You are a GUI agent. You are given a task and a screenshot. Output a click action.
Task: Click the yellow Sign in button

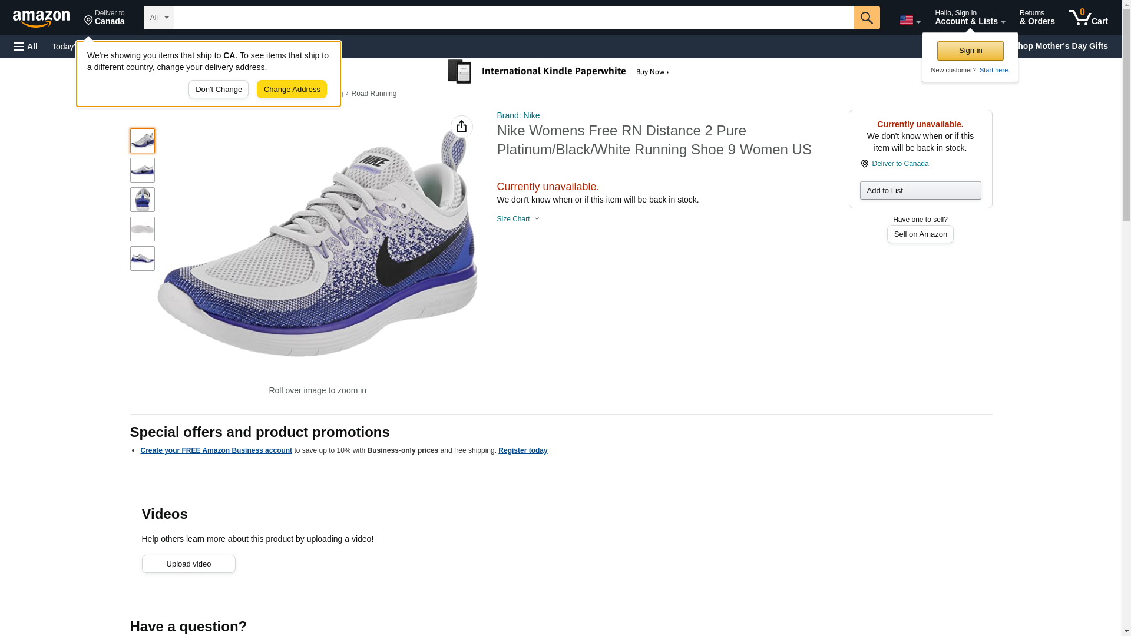click(x=970, y=51)
